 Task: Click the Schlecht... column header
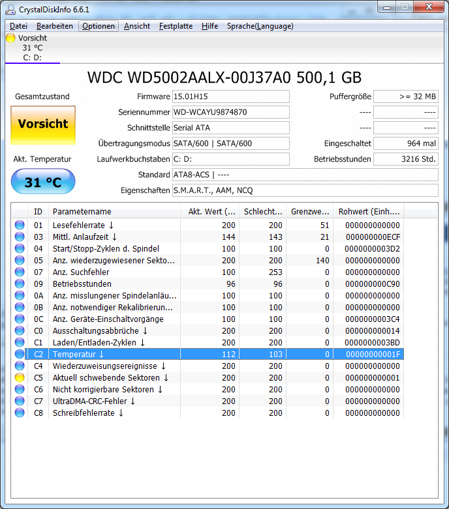(263, 212)
